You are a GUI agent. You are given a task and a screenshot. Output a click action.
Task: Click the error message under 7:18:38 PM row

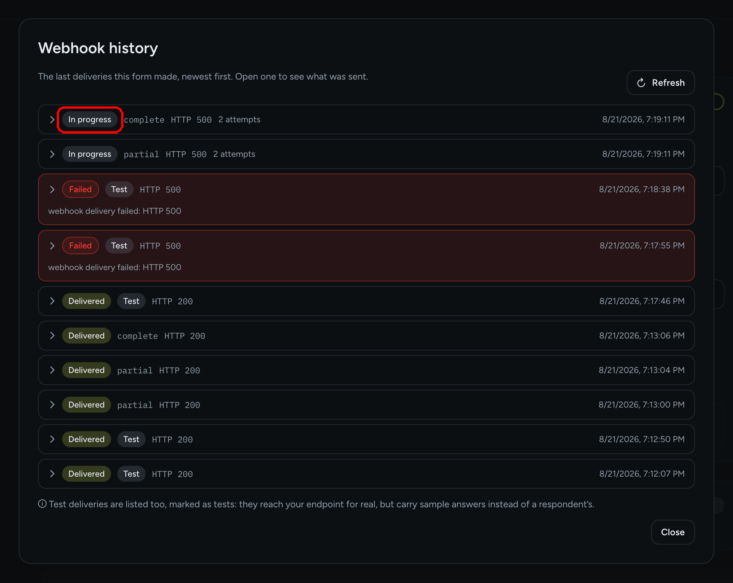coord(115,211)
